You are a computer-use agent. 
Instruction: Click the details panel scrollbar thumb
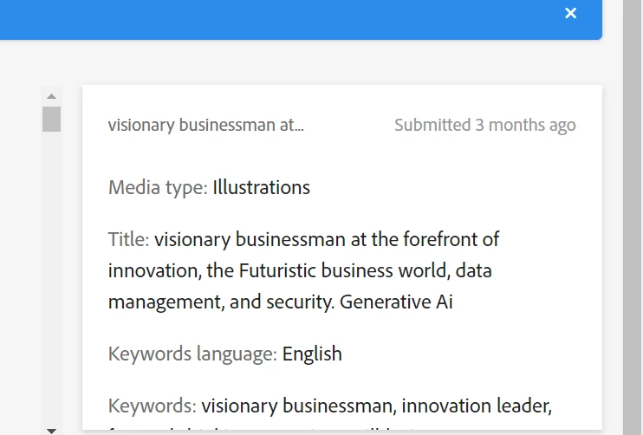pyautogui.click(x=51, y=119)
